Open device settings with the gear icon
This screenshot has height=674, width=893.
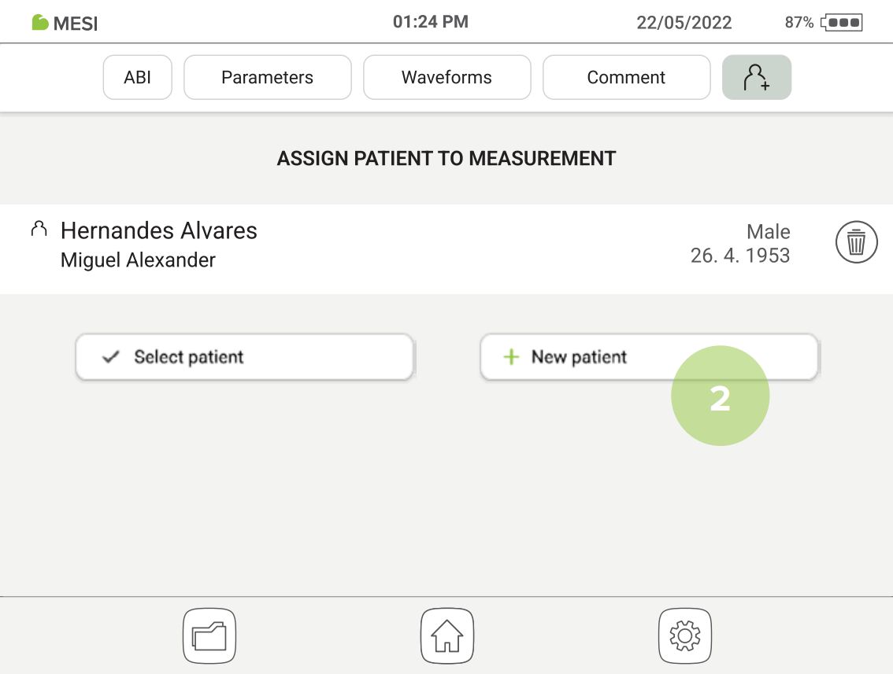pos(684,635)
